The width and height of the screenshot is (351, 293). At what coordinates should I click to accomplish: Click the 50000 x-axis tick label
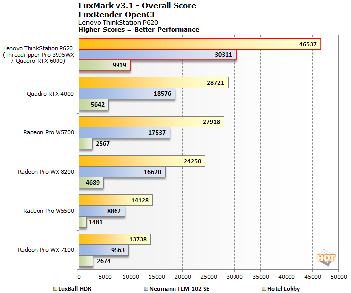[339, 277]
